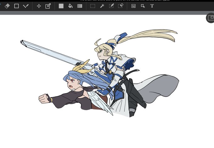Select the solid gray Fill rectangle tool

point(61,6)
